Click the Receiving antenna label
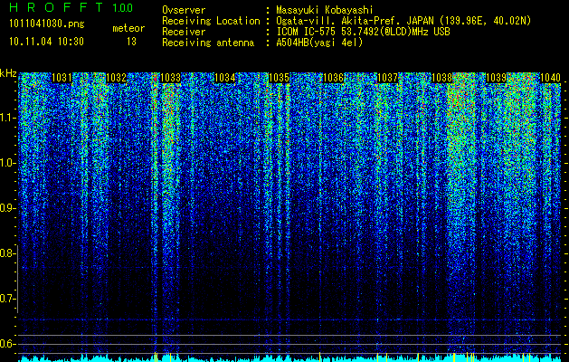 (x=208, y=43)
